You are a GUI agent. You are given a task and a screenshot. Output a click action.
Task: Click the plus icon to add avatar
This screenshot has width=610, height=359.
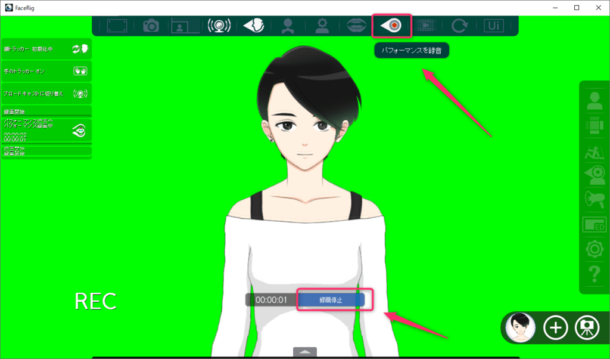click(556, 327)
